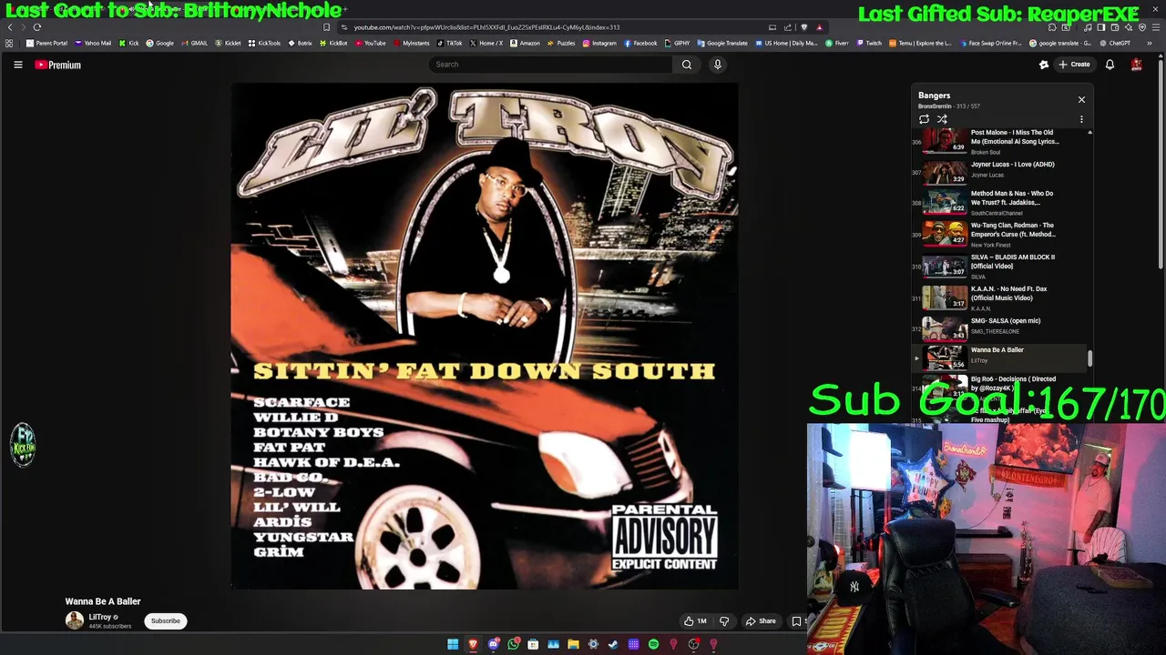The height and width of the screenshot is (655, 1166).
Task: Open Brave Shields lion icon
Action: 803,27
